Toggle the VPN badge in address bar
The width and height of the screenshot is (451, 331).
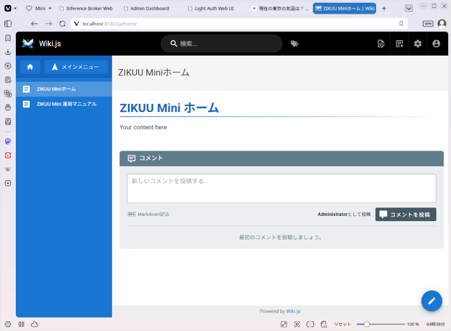tap(428, 24)
